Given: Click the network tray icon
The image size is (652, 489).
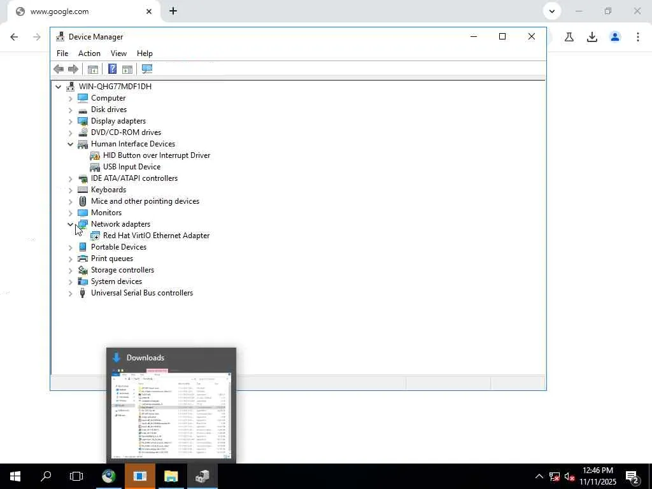Looking at the screenshot, I should [555, 477].
